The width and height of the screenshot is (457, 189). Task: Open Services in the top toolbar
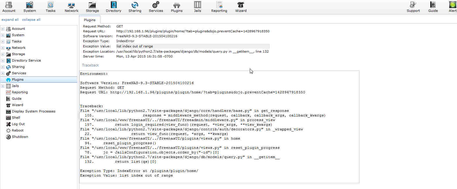point(156,7)
